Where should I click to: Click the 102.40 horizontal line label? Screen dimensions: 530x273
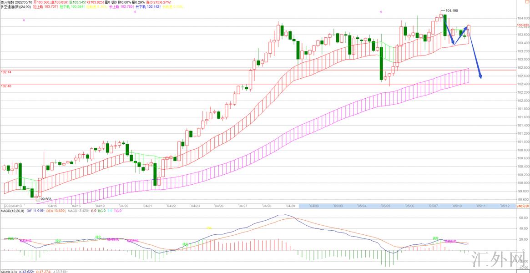pos(6,86)
